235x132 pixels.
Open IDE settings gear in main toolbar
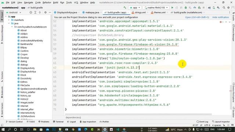pyautogui.click(x=228, y=7)
